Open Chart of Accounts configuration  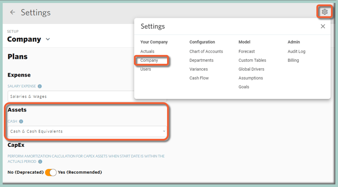[x=206, y=52]
